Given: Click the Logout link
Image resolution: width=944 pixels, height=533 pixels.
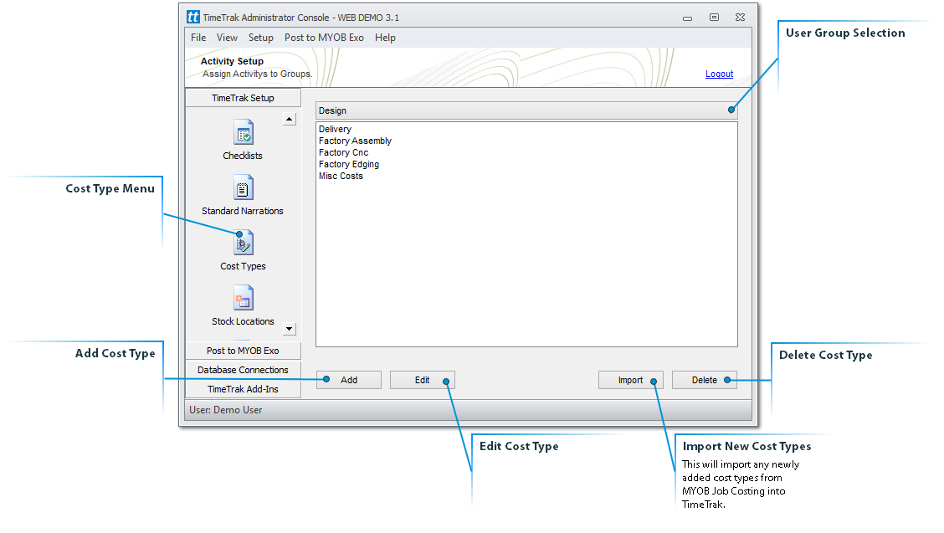Looking at the screenshot, I should coord(720,74).
